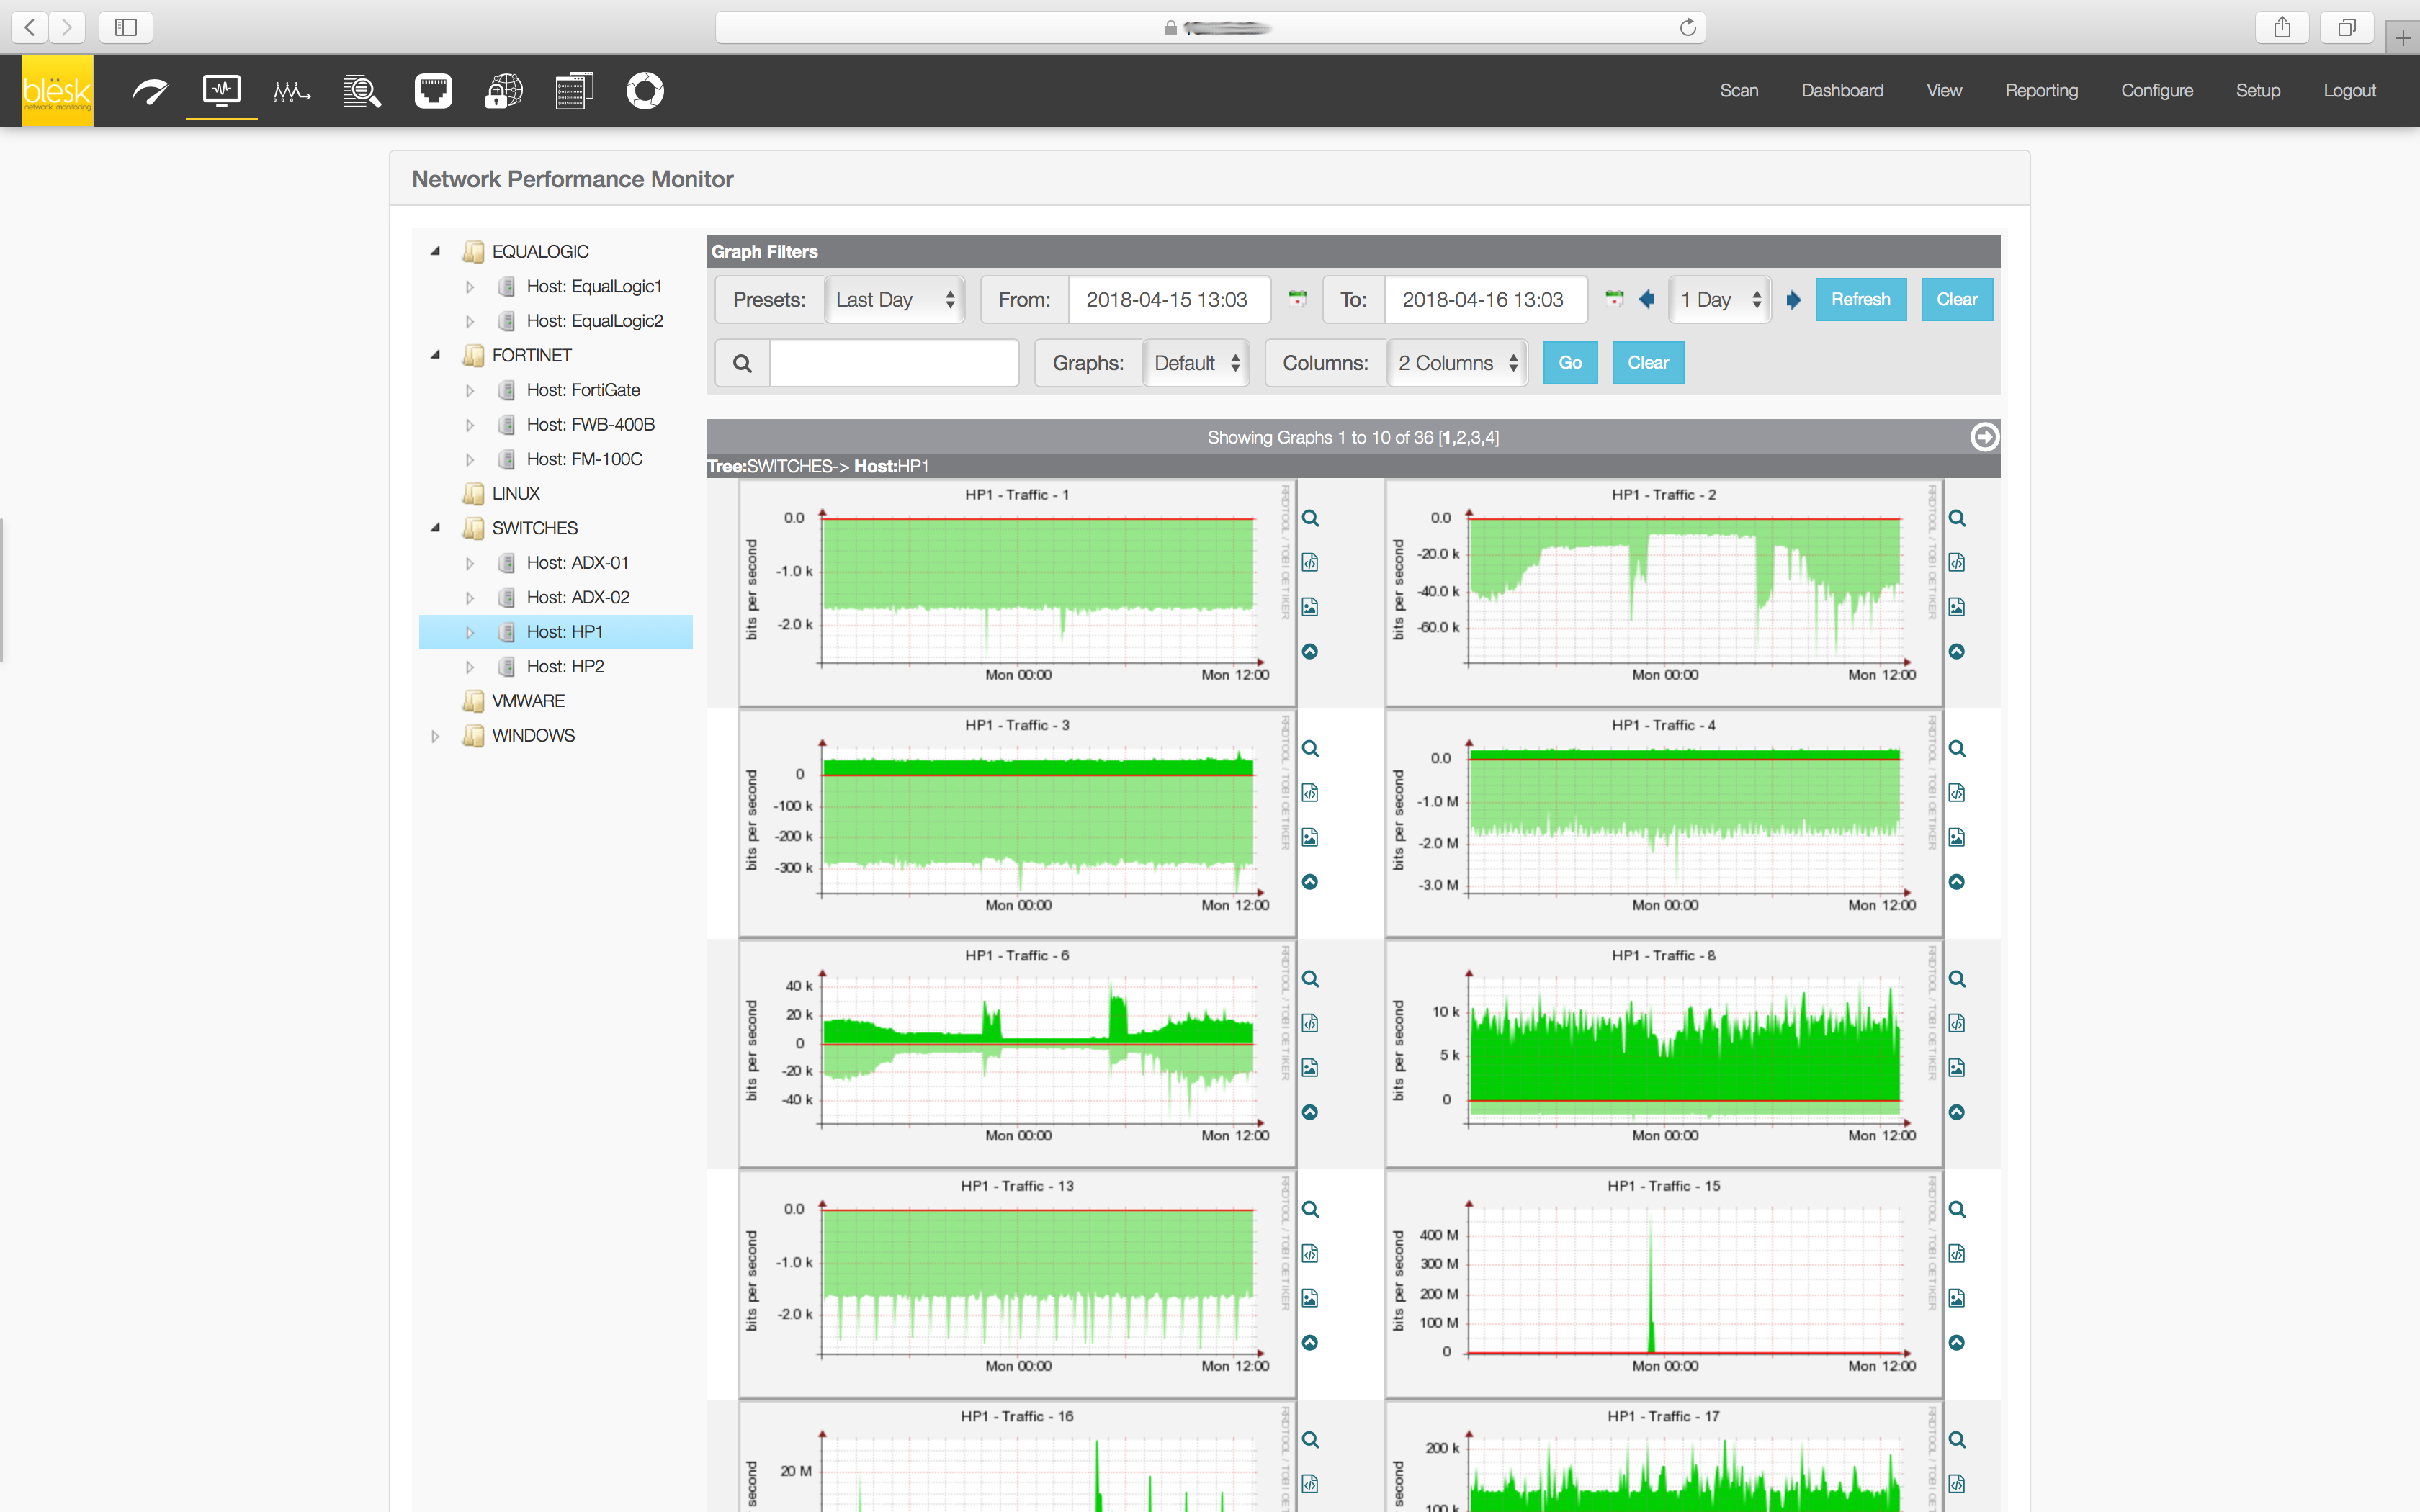Click the network map globe lock icon
Image resolution: width=2420 pixels, height=1512 pixels.
pyautogui.click(x=503, y=91)
